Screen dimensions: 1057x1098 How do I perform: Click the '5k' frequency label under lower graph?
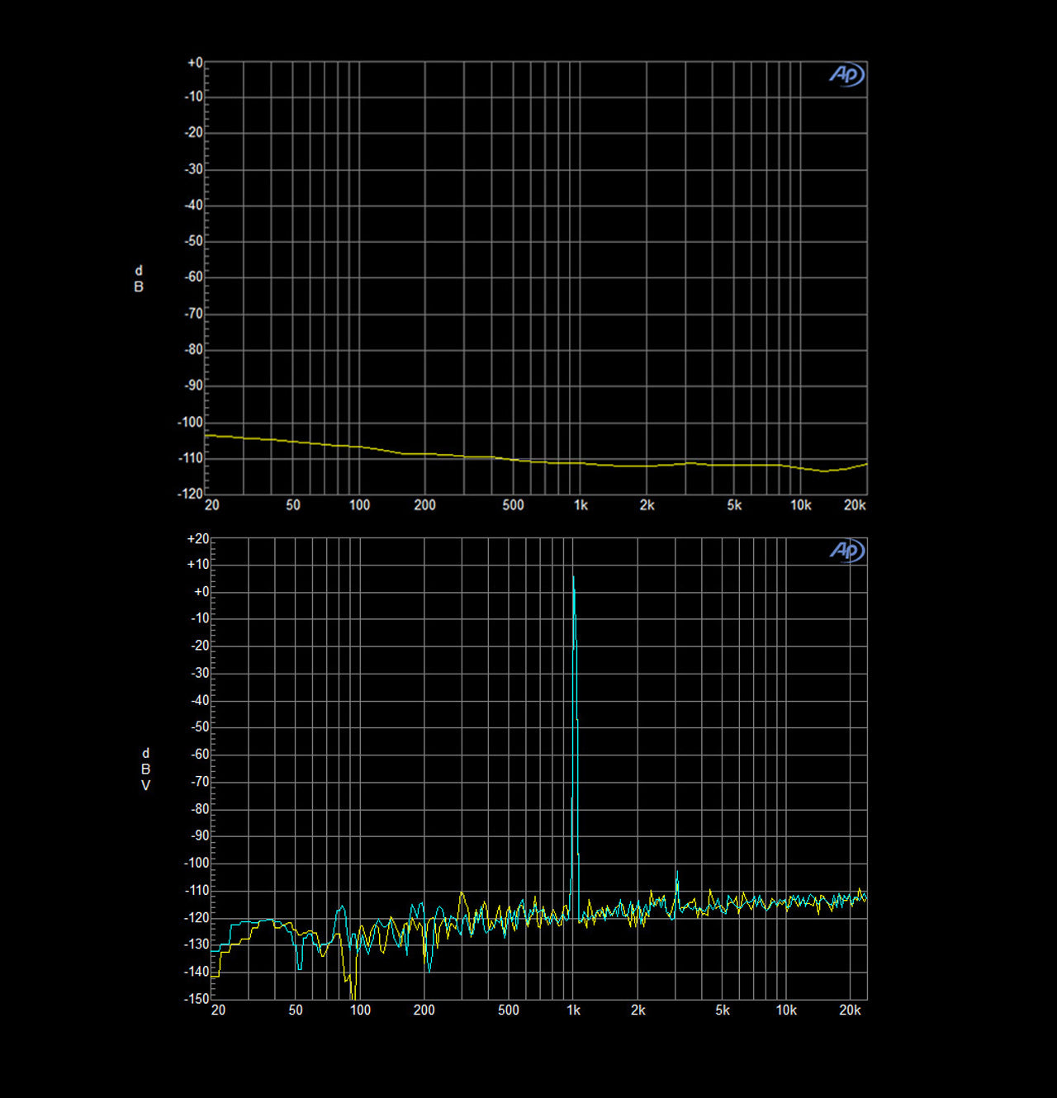(723, 1010)
